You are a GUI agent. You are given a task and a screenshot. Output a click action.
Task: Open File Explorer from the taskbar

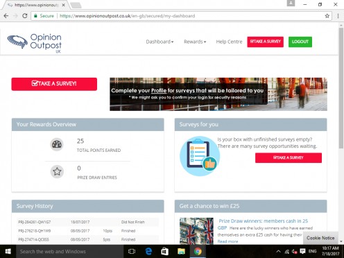click(181, 251)
